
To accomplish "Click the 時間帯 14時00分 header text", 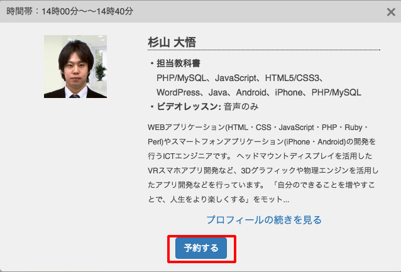I will [70, 11].
